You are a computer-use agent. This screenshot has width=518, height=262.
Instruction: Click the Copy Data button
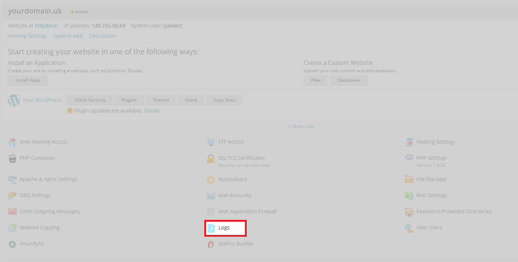tap(224, 100)
